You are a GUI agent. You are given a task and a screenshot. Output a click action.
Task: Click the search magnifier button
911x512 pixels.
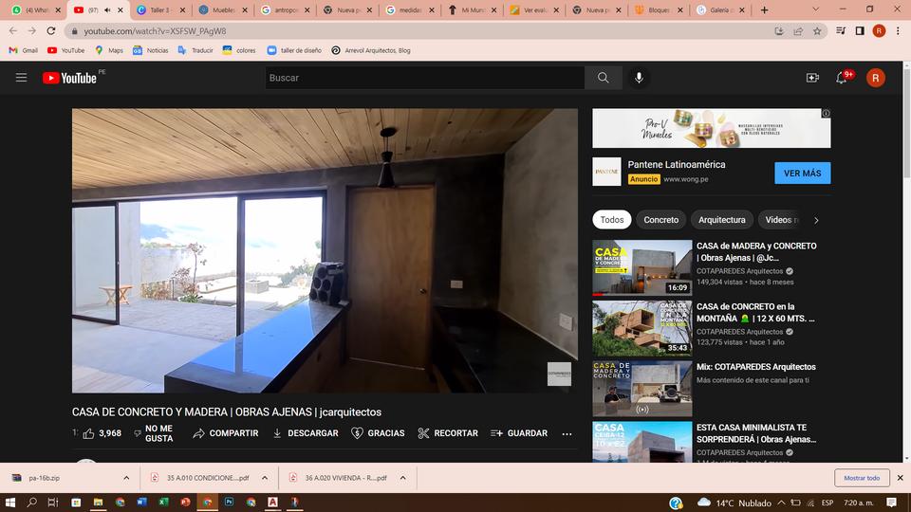click(x=604, y=78)
